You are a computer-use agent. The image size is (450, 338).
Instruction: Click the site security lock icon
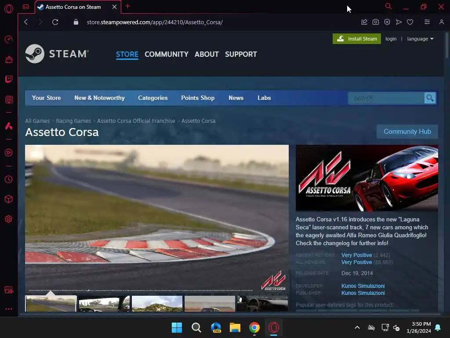[76, 22]
